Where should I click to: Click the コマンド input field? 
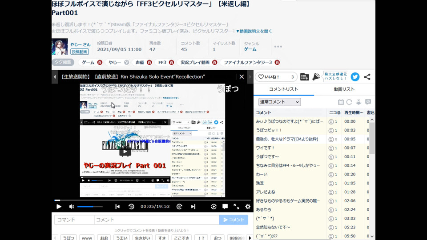[74, 220]
